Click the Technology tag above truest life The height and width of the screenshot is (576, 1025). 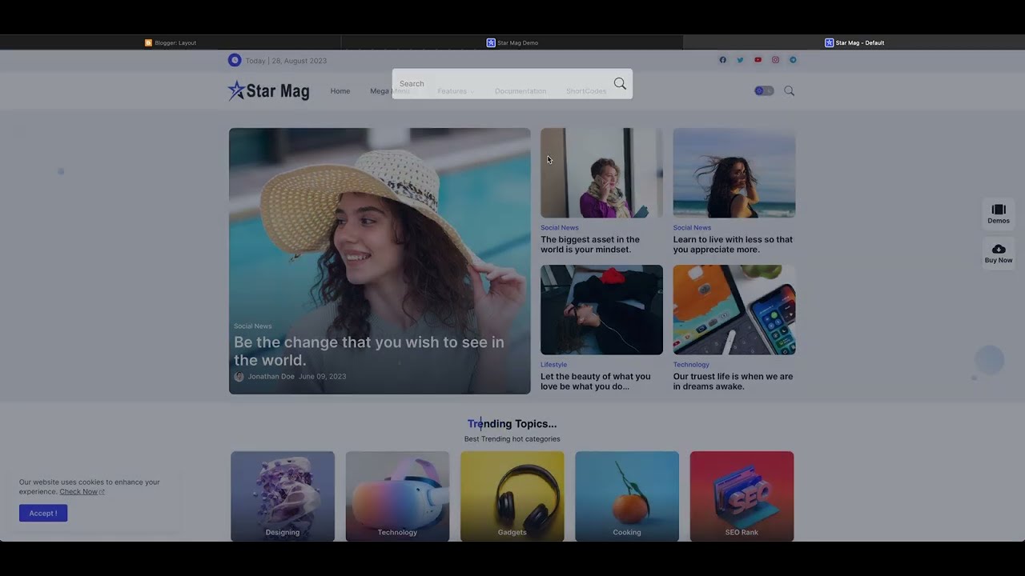[691, 365]
